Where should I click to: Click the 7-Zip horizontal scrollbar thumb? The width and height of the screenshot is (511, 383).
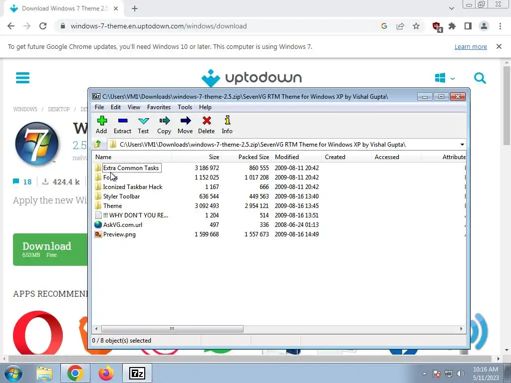pos(172,329)
